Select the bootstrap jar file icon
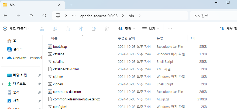237x109 pixels. [x=50, y=46]
